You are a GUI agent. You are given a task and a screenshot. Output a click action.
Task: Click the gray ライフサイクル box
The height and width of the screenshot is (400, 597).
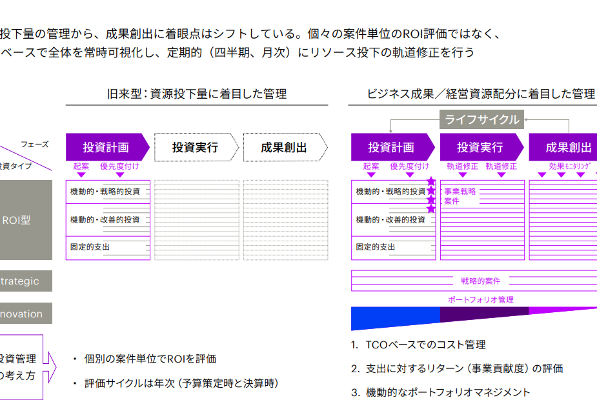(481, 119)
